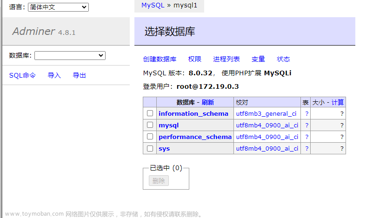Click the tables count ? for performance_schema
This screenshot has width=373, height=218.
[307, 137]
